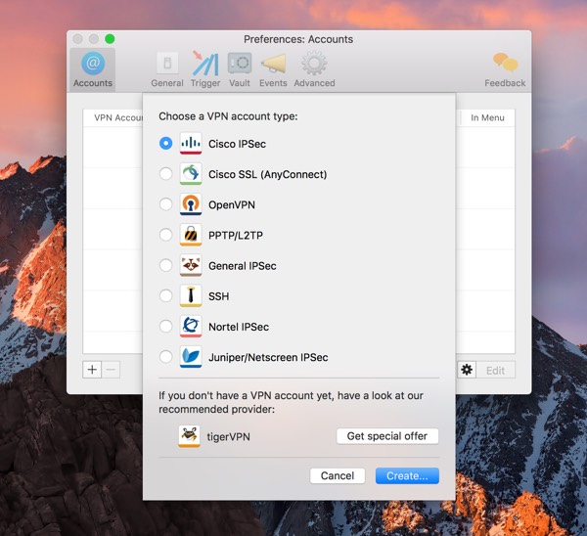Click the Edit button
The height and width of the screenshot is (536, 587).
click(x=495, y=371)
